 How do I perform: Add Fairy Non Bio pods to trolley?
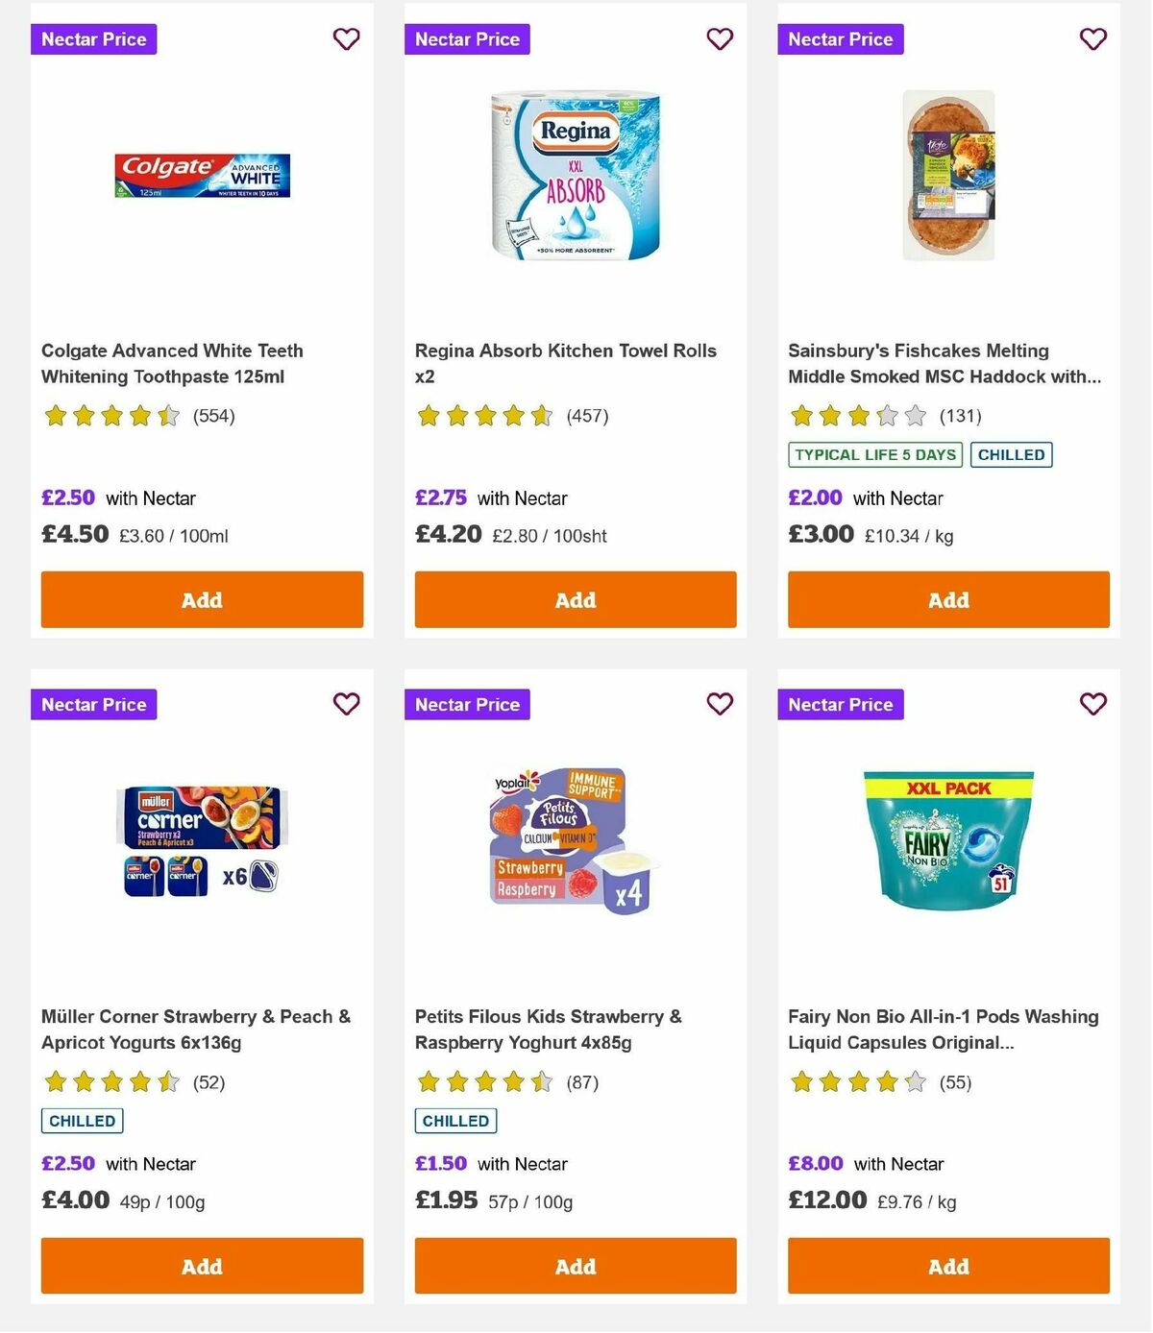coord(947,1266)
